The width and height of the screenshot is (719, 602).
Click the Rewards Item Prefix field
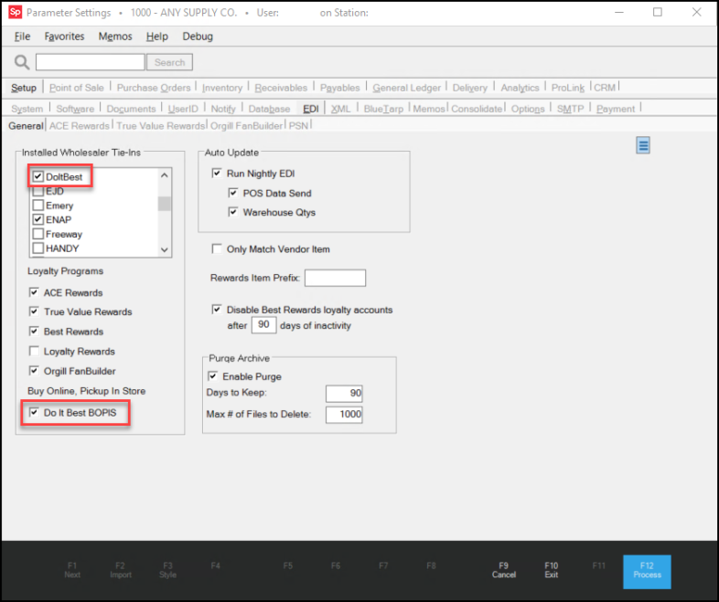coord(335,278)
